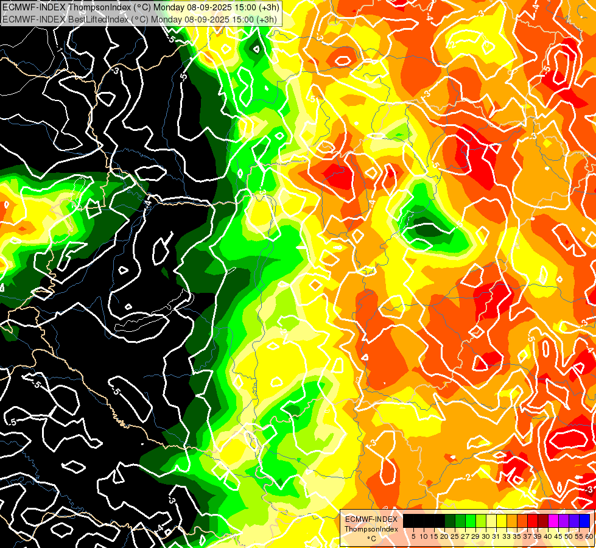Select the violet 50–55 legend swatch
Viewport: 596px width, 548px height.
[573, 521]
